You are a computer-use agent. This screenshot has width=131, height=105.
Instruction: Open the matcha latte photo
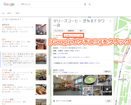[x=90, y=80]
